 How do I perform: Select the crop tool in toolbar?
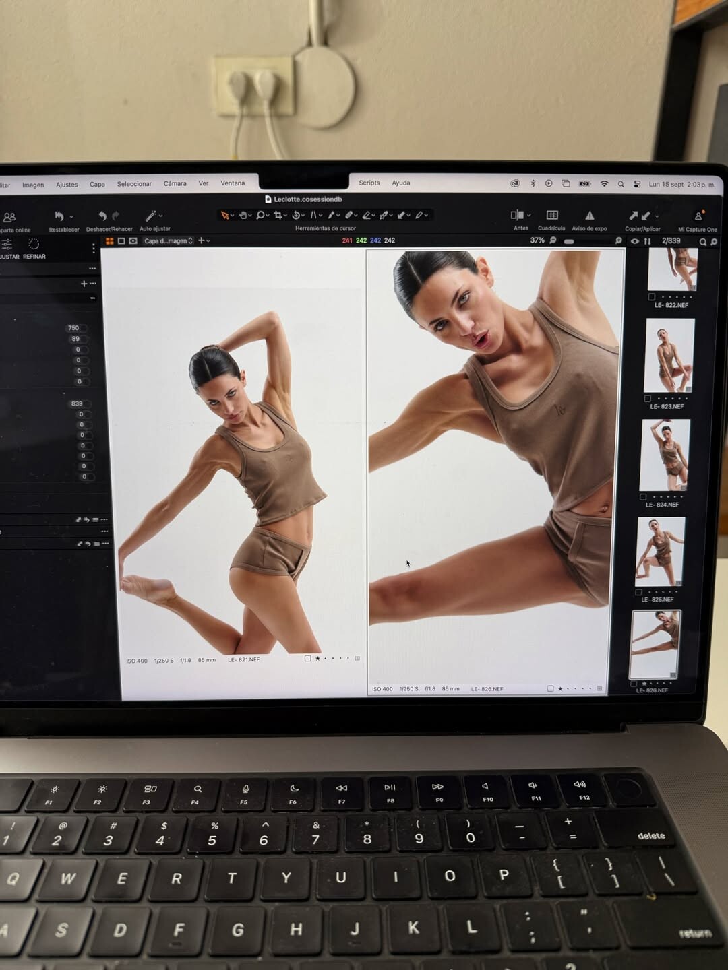(278, 215)
